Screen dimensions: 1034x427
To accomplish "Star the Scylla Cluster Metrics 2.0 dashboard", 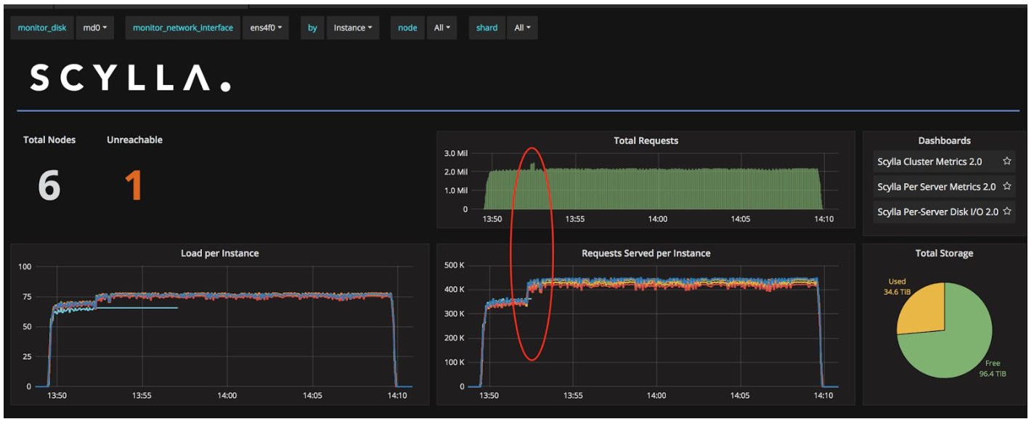I will [x=1006, y=161].
